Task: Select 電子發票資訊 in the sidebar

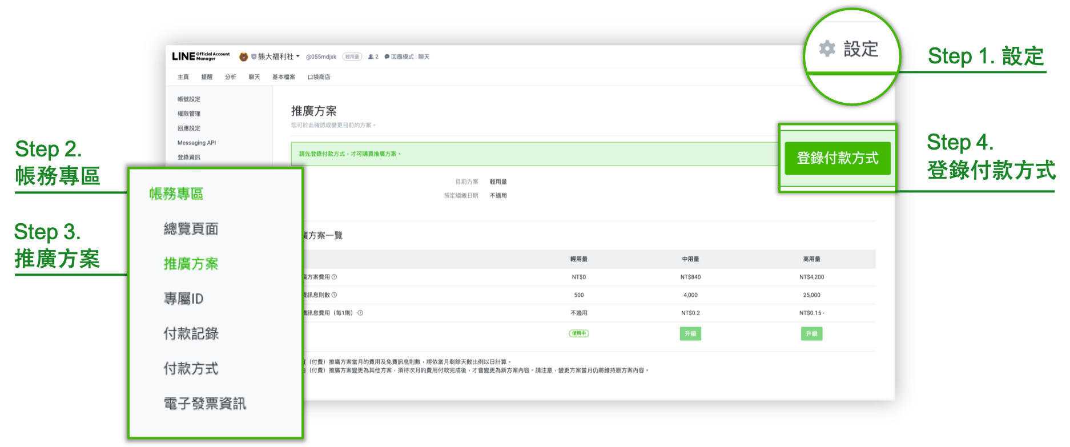Action: tap(204, 404)
